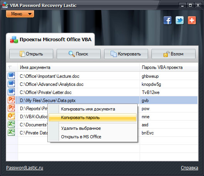Screen dimensions: 204x176
Task: Open the orange Меню dropdown
Action: (x=20, y=14)
